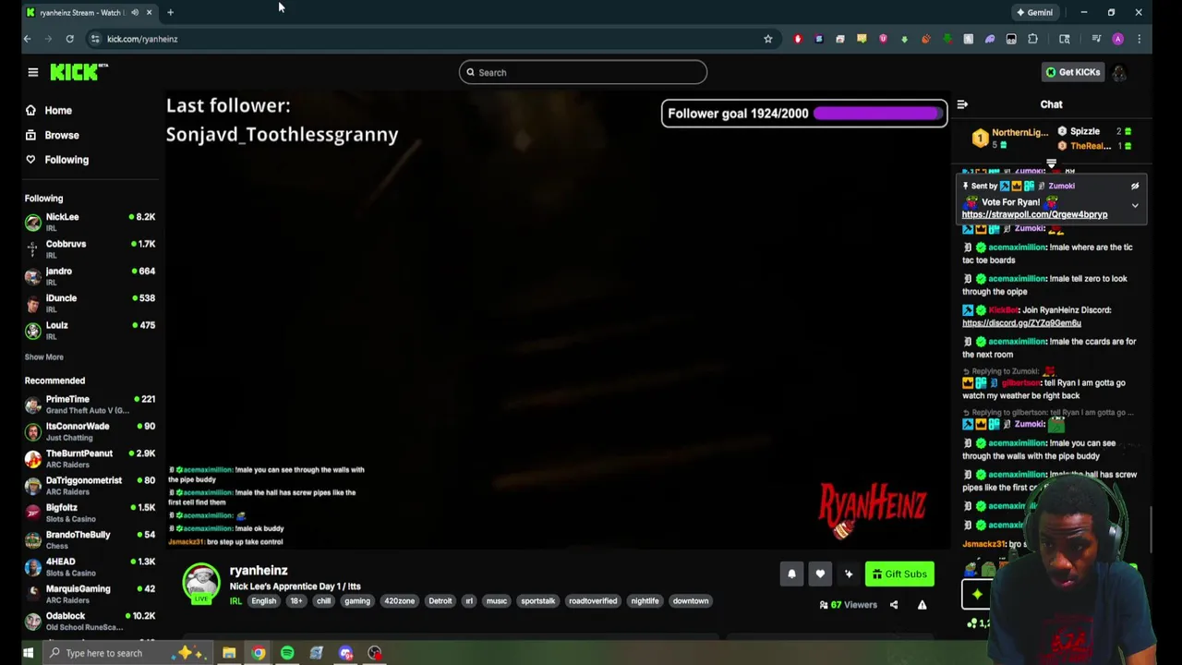The image size is (1182, 665).
Task: Open MarquisGaming recommended channel
Action: tap(90, 594)
